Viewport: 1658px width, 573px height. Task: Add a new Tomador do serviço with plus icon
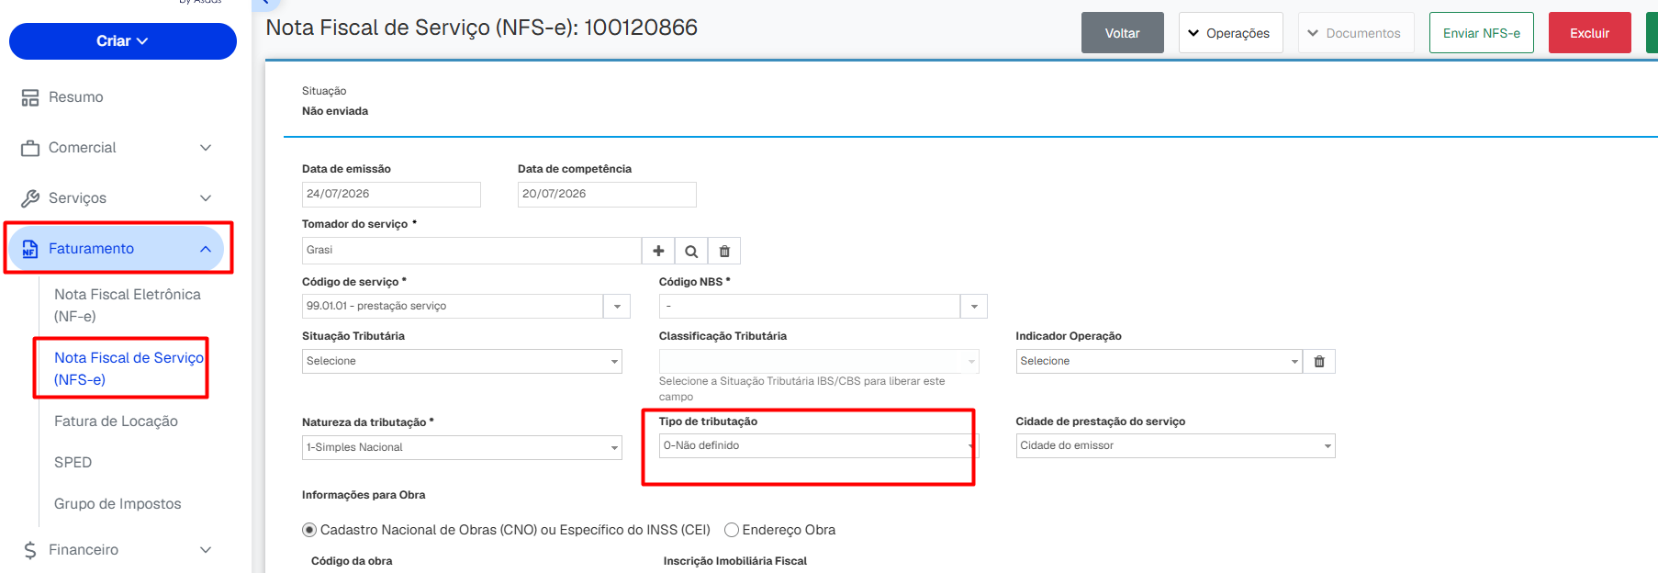pos(658,251)
